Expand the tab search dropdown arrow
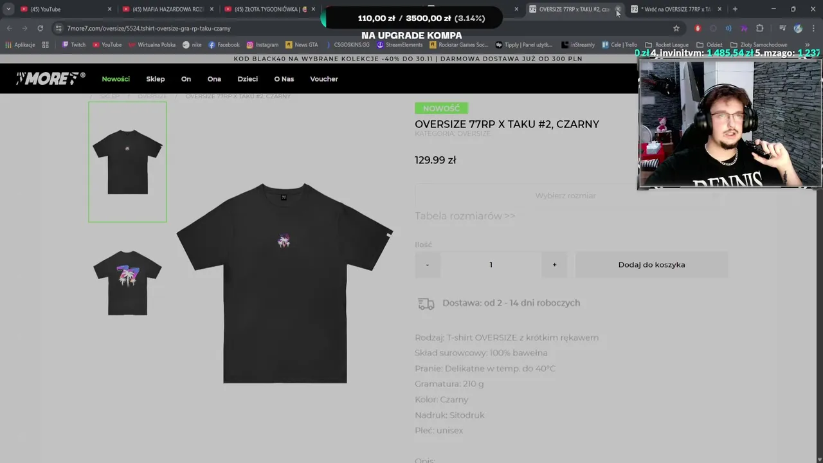The width and height of the screenshot is (823, 463). click(x=8, y=9)
